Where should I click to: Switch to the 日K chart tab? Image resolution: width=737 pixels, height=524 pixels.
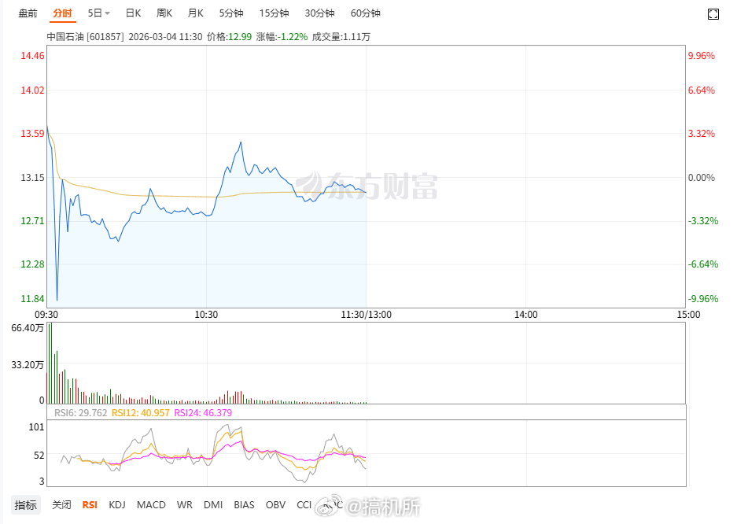(x=134, y=13)
